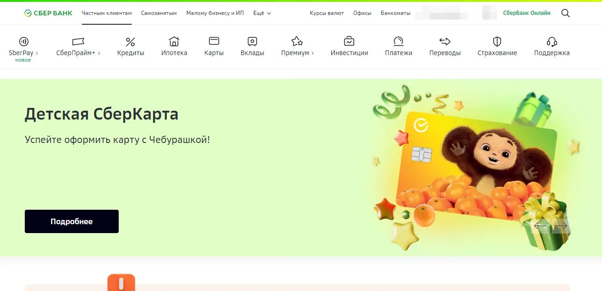Expand SberPay submenu label
Image resolution: width=602 pixels, height=291 pixels.
[23, 53]
